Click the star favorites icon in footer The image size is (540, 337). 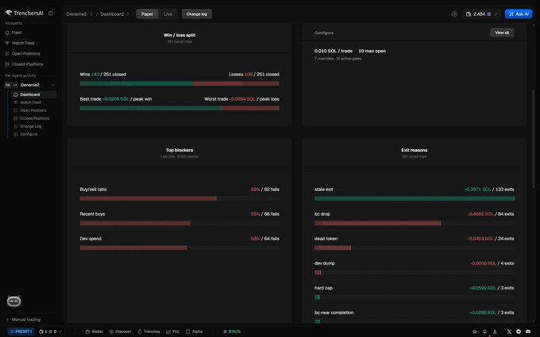[475, 331]
